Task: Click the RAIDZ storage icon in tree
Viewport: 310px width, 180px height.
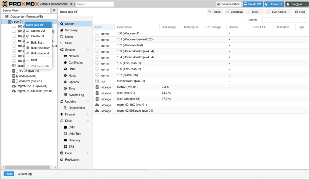Action: 14,71
